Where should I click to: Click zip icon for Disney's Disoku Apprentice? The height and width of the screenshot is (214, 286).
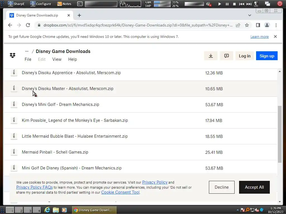click(x=14, y=73)
